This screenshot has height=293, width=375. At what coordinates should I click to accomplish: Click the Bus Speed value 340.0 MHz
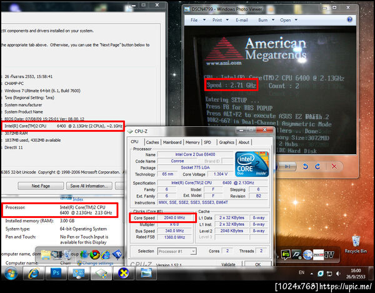point(174,231)
